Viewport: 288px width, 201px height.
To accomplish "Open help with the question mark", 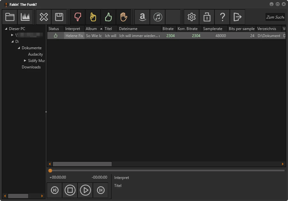I will tap(222, 17).
